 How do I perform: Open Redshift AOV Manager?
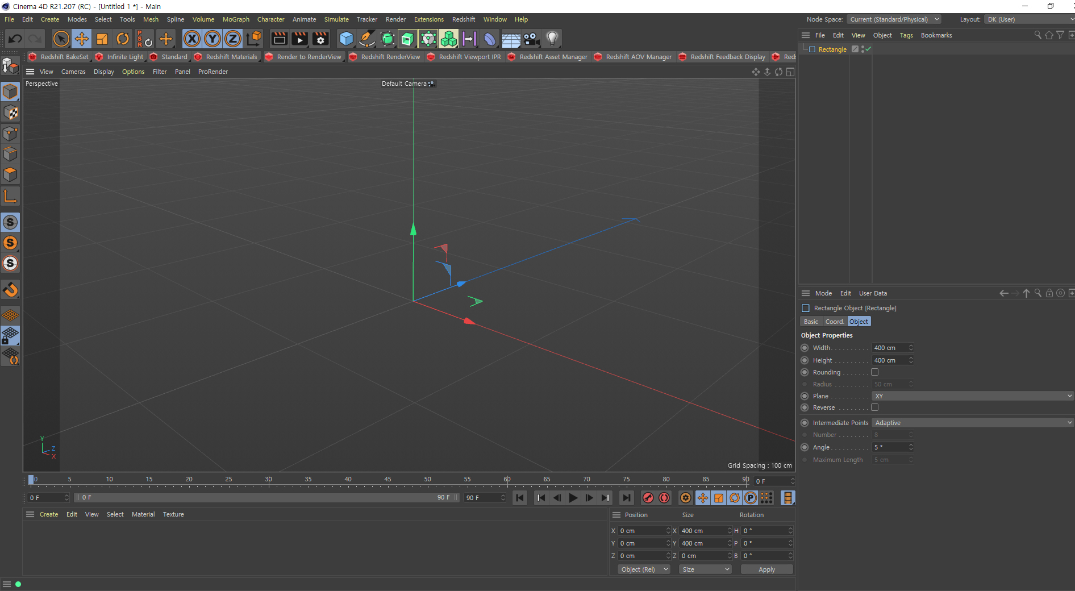633,57
